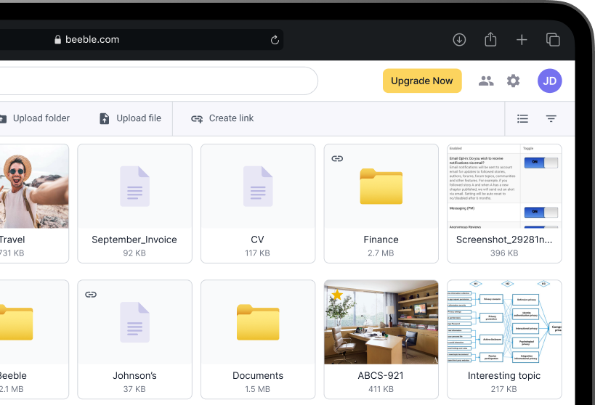The image size is (595, 405).
Task: Open settings gear icon
Action: 514,81
